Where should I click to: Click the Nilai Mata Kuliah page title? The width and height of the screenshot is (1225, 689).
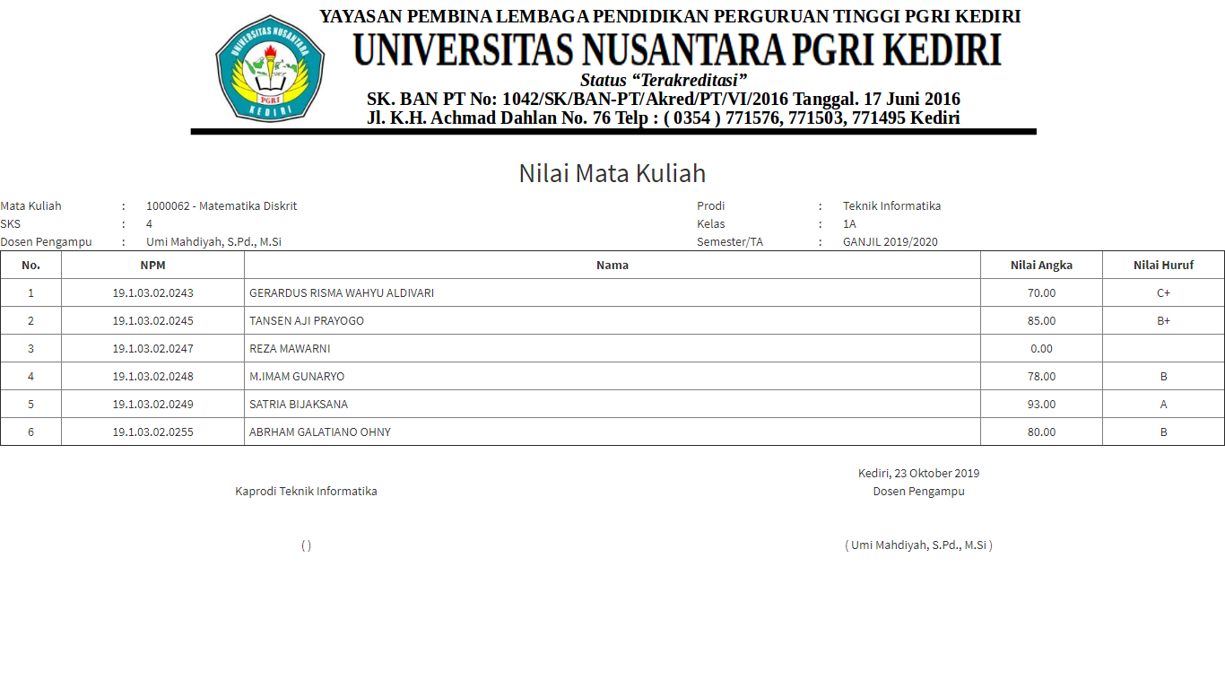tap(612, 172)
